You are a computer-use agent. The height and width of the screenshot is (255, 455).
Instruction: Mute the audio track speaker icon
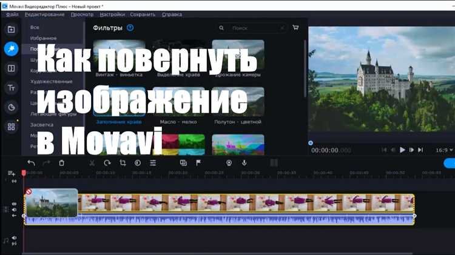point(14,238)
